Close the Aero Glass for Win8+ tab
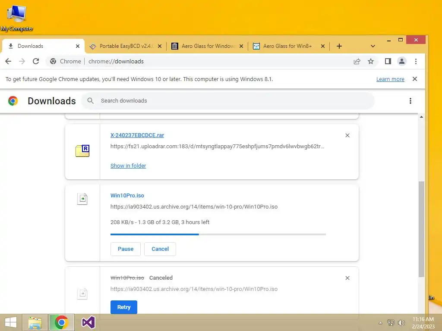Screen dimensions: 442x331 (x=323, y=46)
